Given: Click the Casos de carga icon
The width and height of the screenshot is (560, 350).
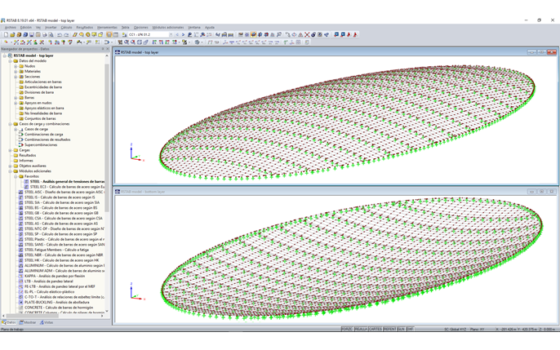Looking at the screenshot, I should tap(21, 129).
